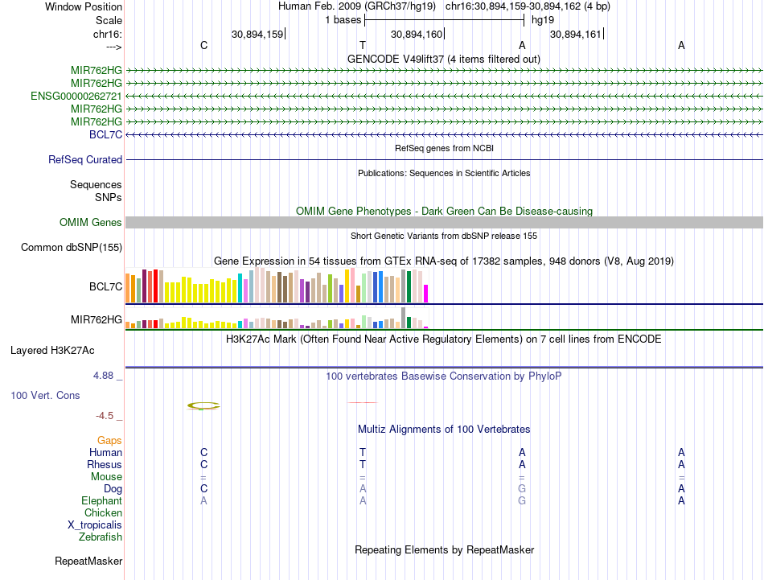Viewport: 764px width, 580px height.
Task: Click the Mouse species label
Action: (107, 477)
